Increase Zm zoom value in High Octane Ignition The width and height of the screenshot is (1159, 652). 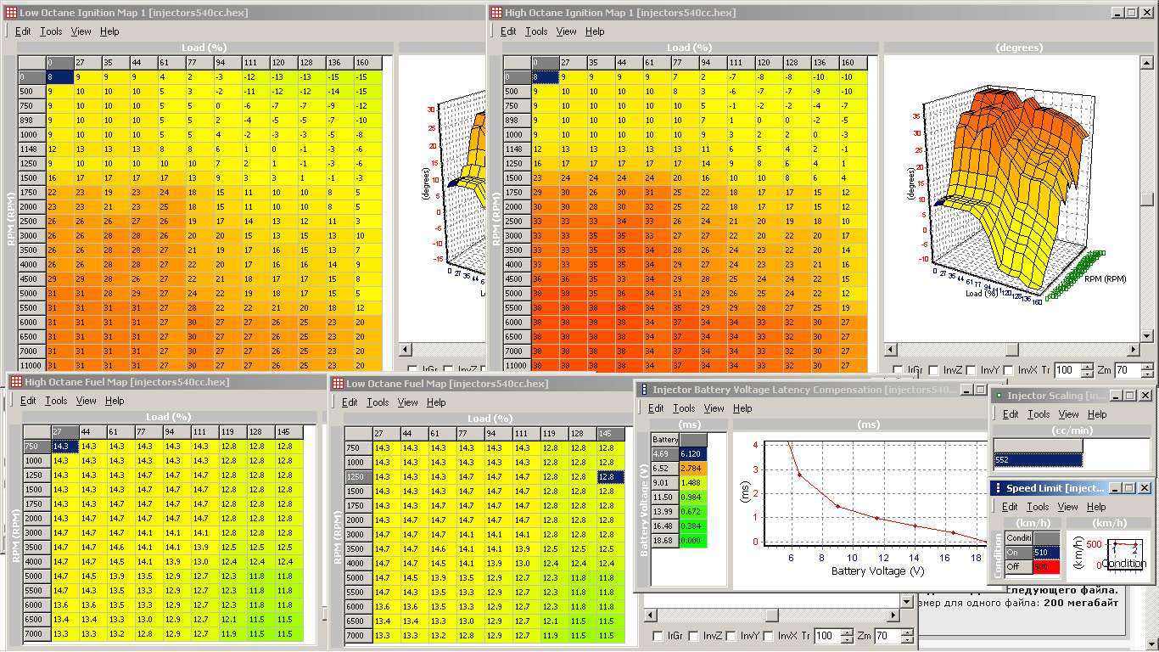1147,367
